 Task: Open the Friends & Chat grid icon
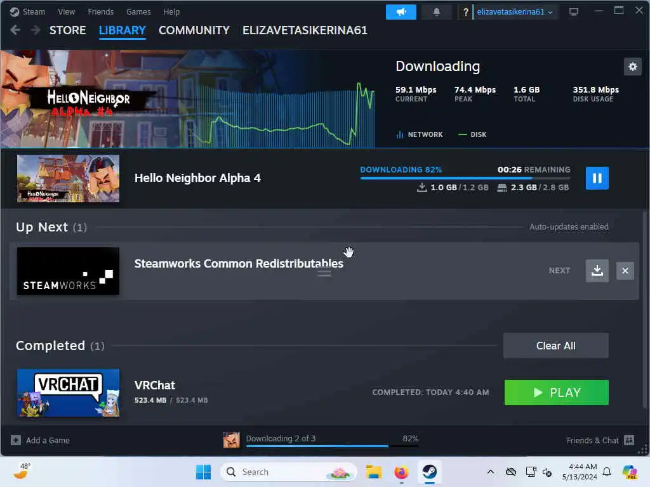(629, 440)
